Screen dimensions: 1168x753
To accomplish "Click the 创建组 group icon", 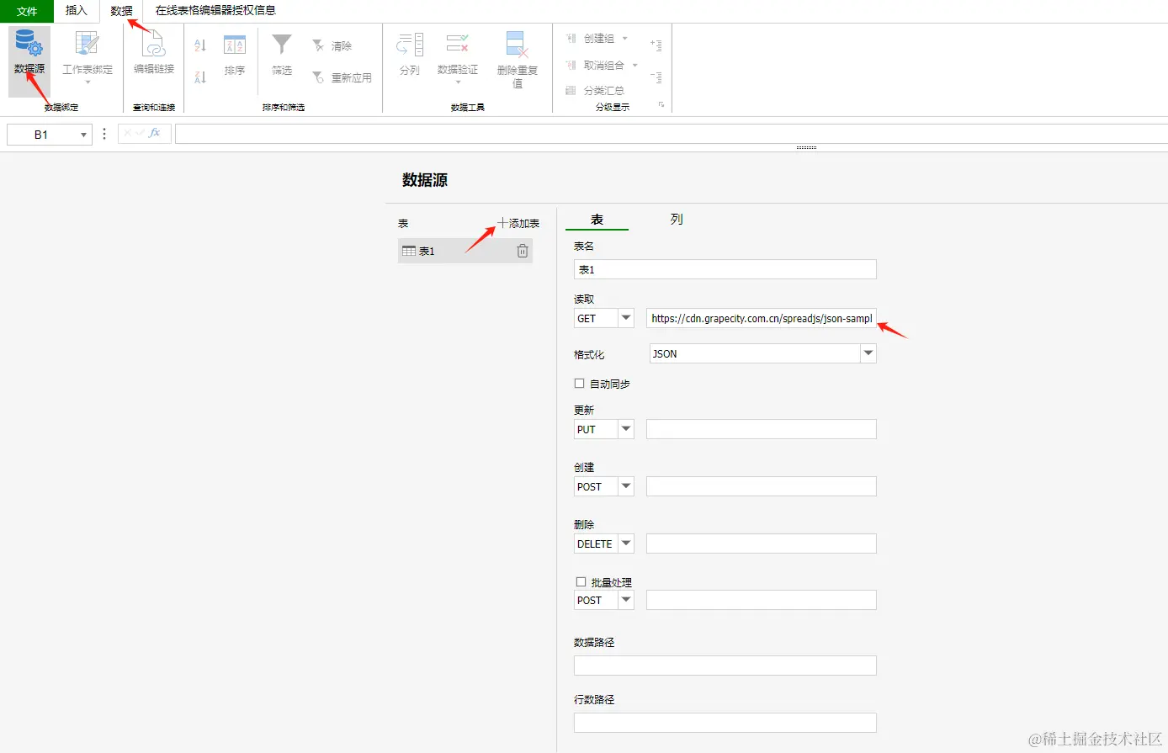I will 571,39.
